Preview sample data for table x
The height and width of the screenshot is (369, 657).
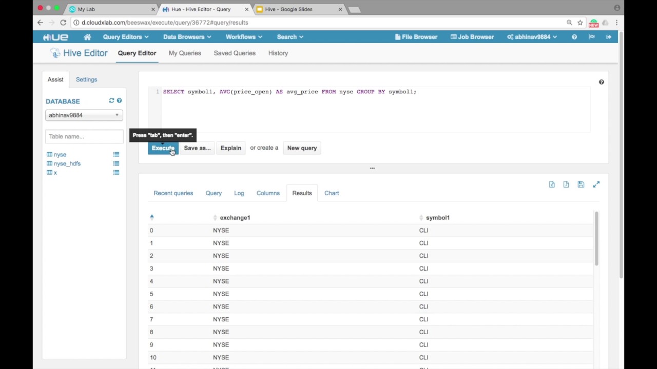[x=116, y=173]
